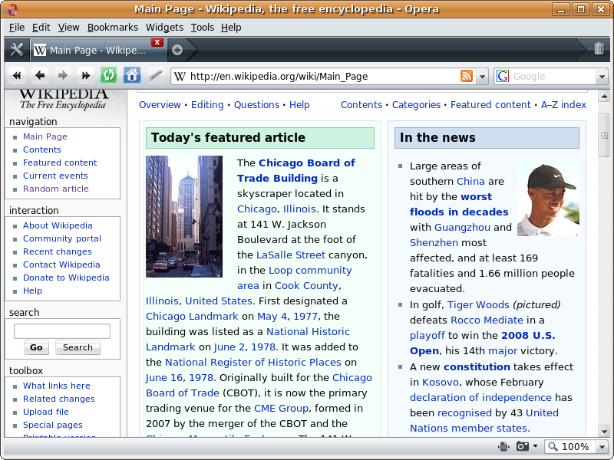Open the zoom level dropdown

point(602,446)
